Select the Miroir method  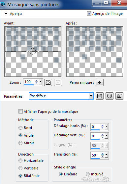[20, 143]
